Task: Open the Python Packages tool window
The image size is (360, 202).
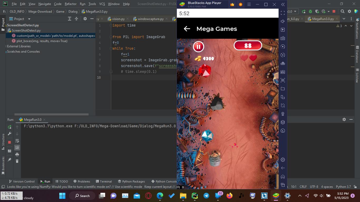Action: (131, 181)
